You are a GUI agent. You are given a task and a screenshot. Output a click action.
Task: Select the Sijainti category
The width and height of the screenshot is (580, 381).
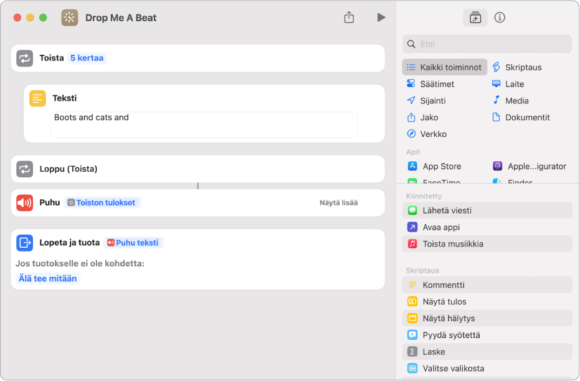(x=426, y=100)
